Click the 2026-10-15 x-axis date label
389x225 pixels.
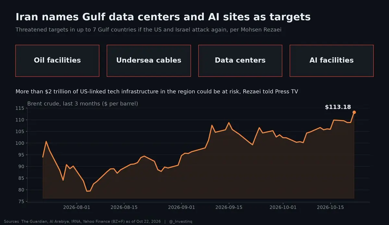click(331, 207)
